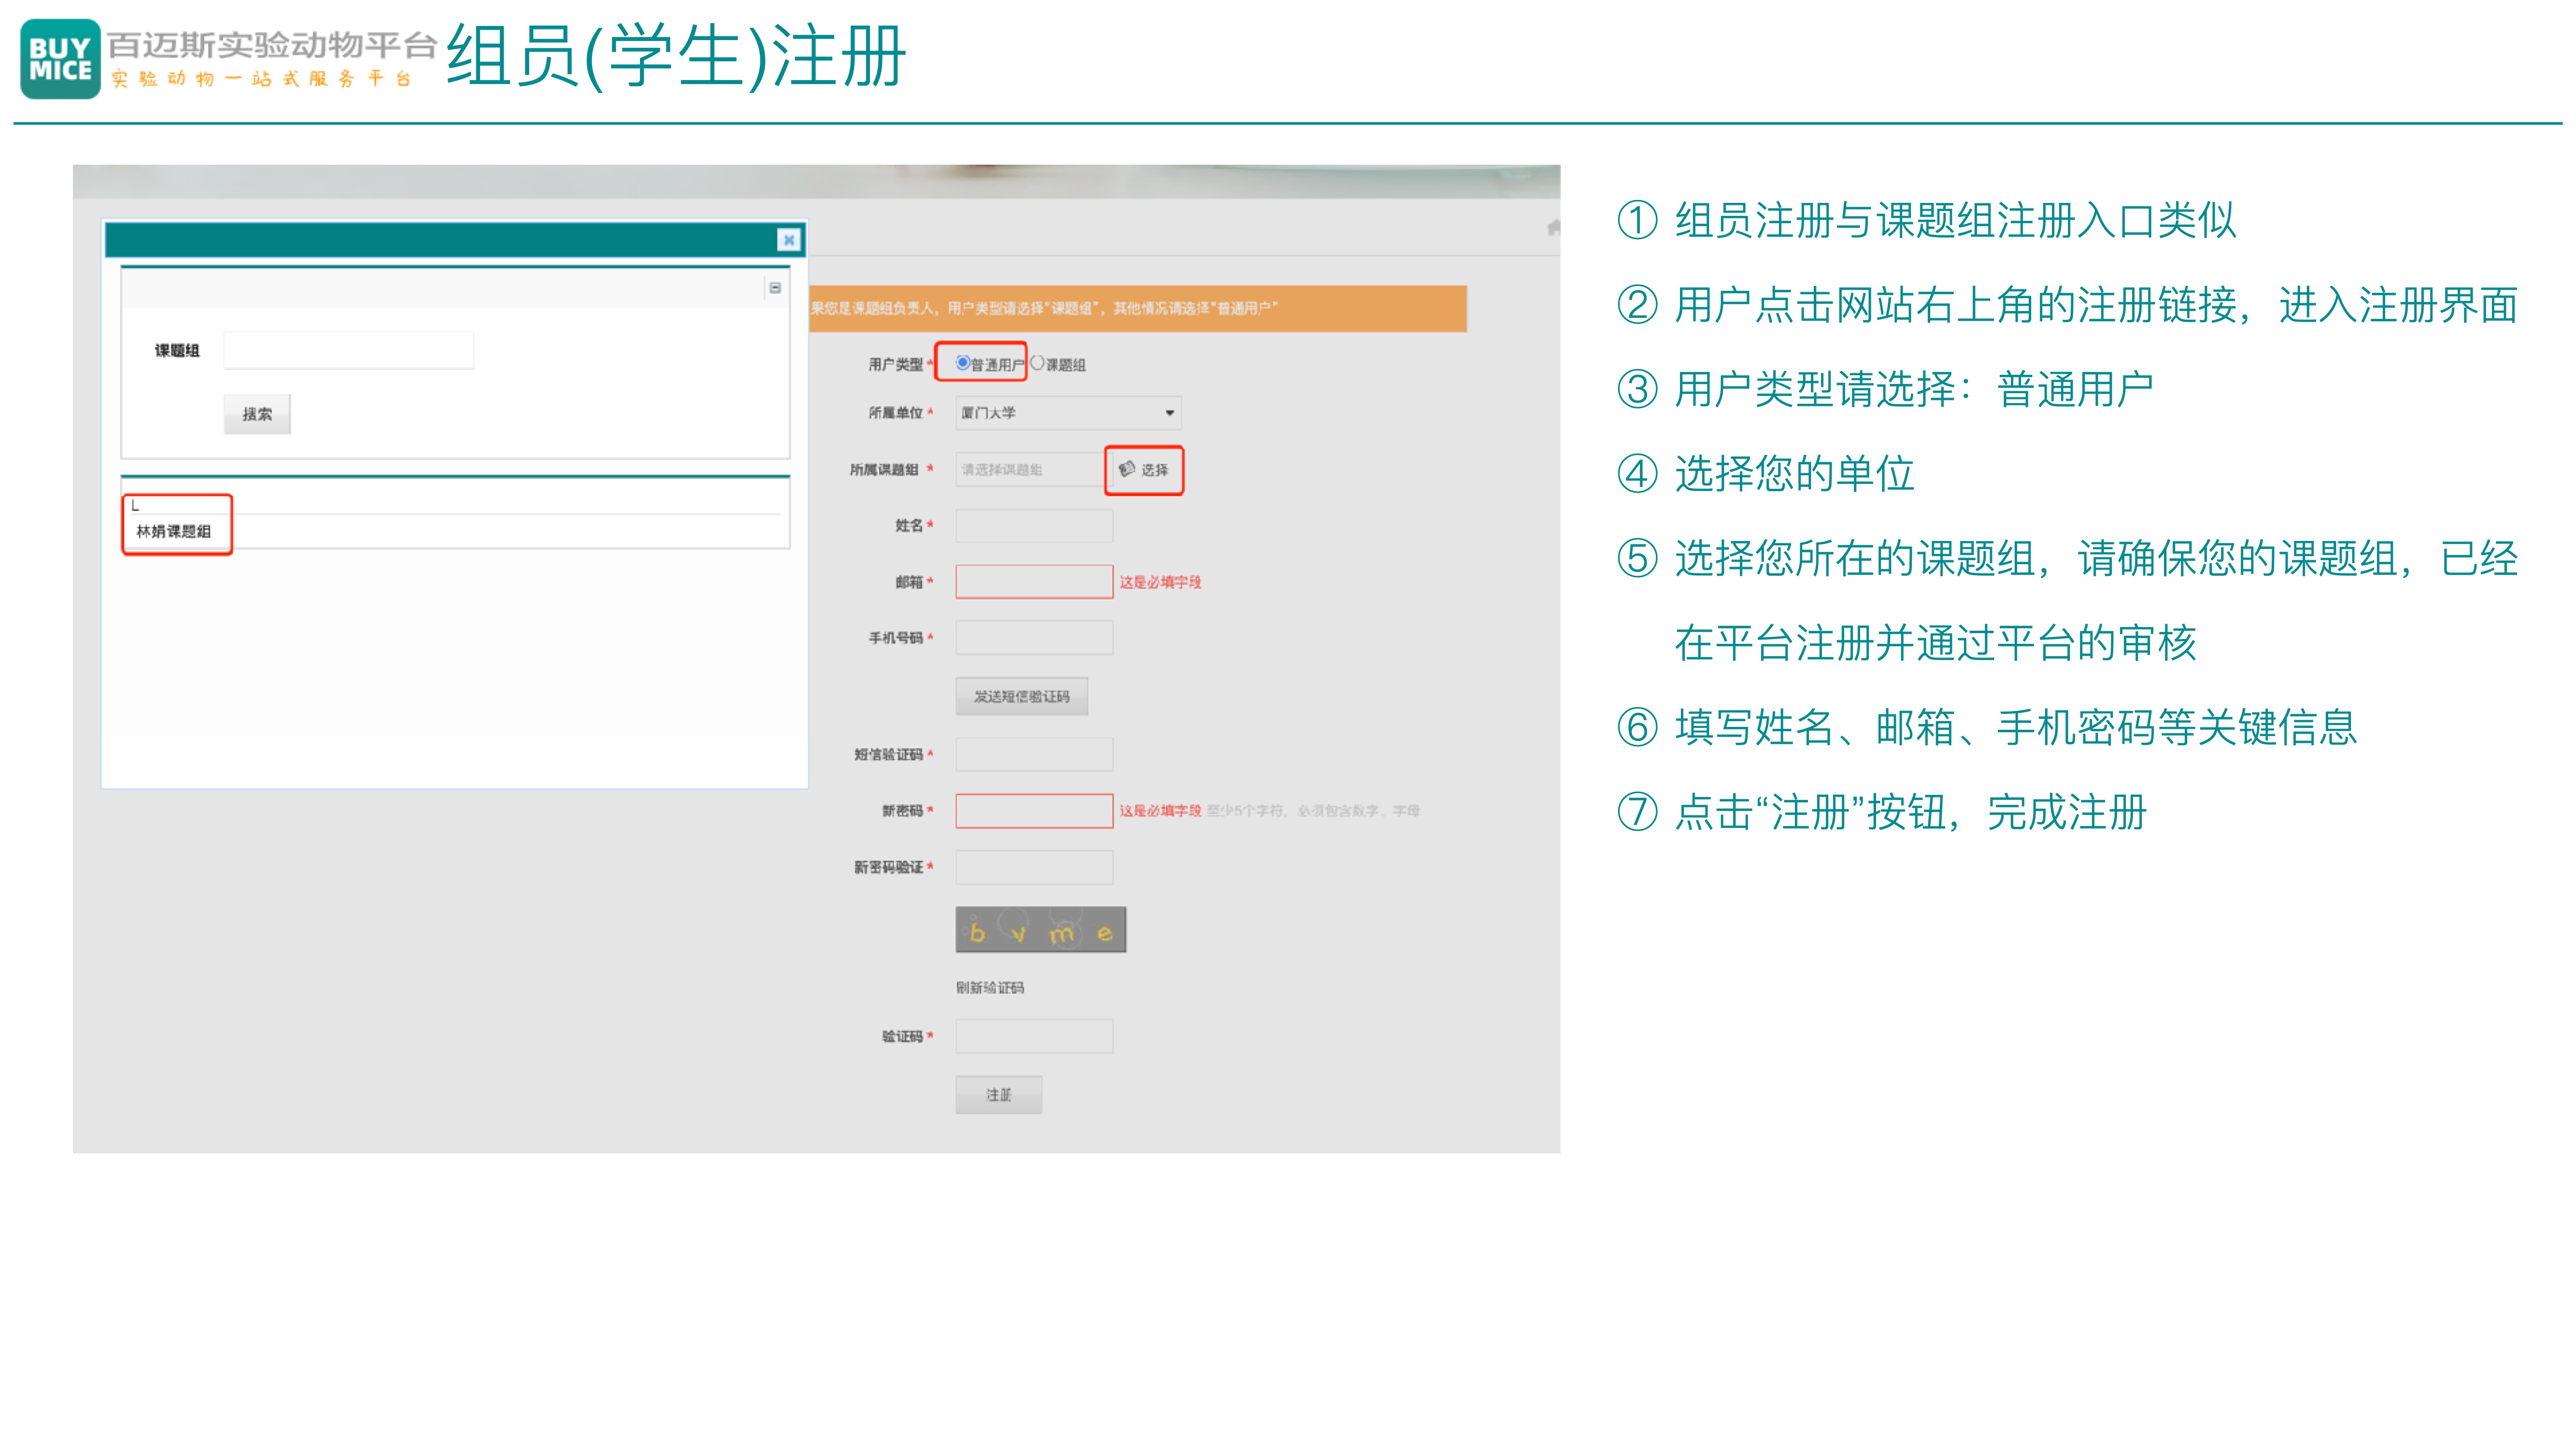Click the 新密码 input field
Screen dimensions: 2576x1449
coord(1034,811)
